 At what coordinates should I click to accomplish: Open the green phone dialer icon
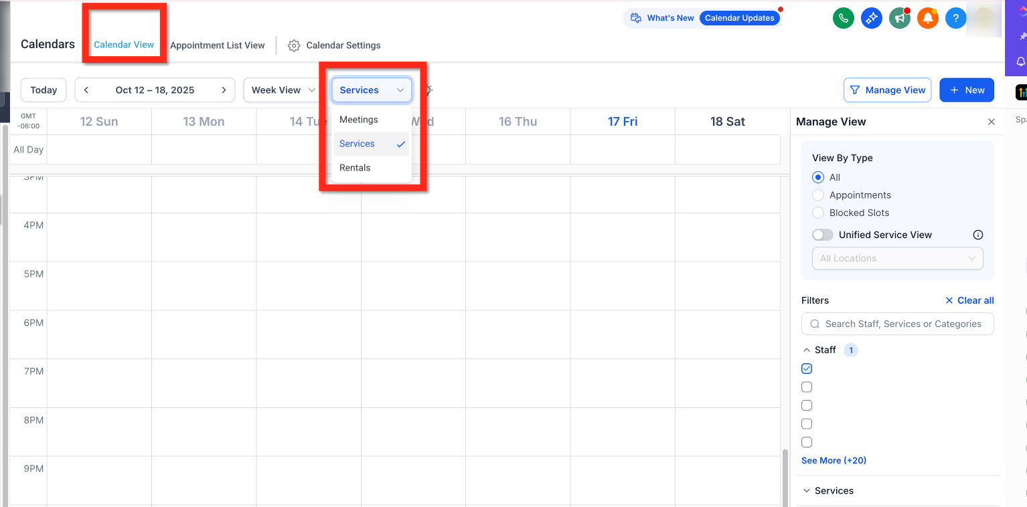[843, 18]
